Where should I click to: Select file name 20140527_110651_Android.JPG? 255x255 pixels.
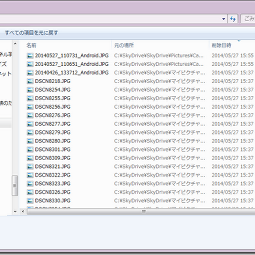[72, 64]
